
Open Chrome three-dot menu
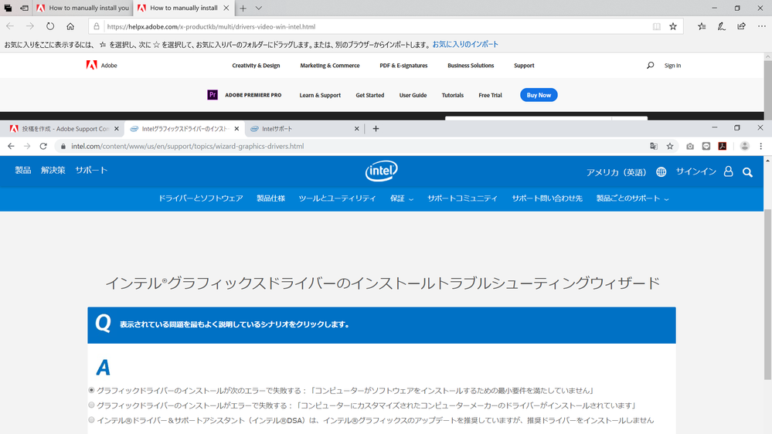coord(760,146)
